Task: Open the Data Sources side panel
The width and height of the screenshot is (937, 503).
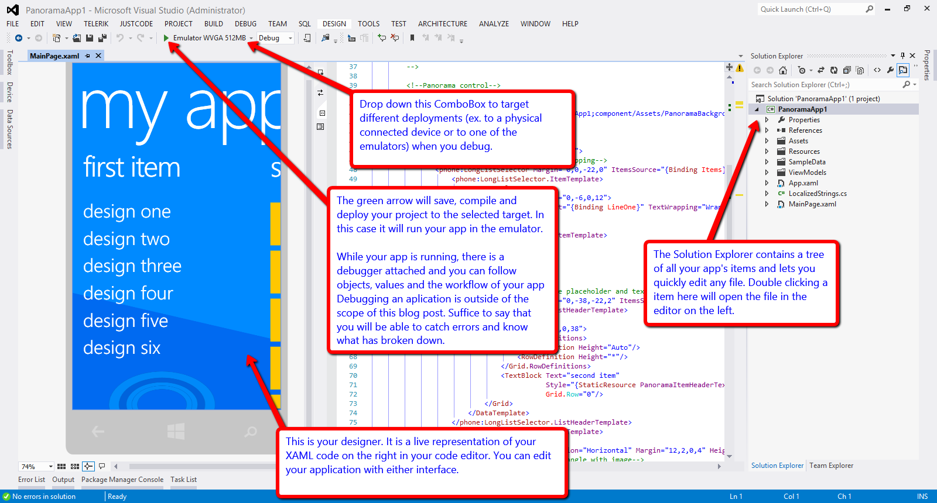Action: click(x=9, y=129)
